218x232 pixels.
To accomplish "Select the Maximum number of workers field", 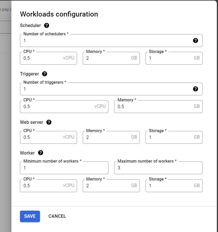I will [158, 168].
